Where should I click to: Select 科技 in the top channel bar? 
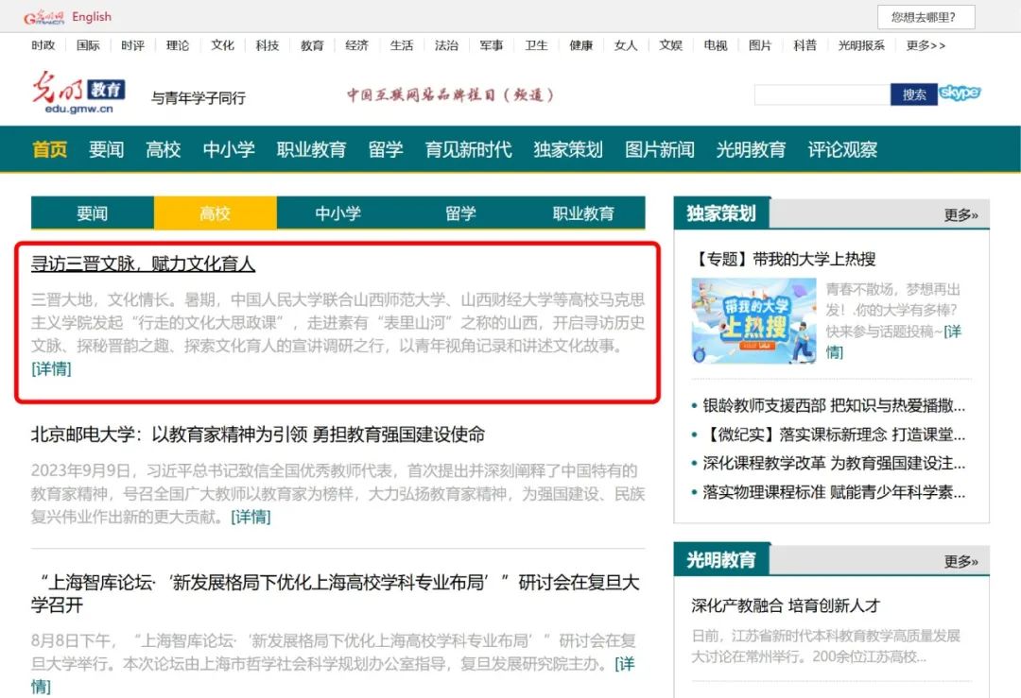coord(268,45)
